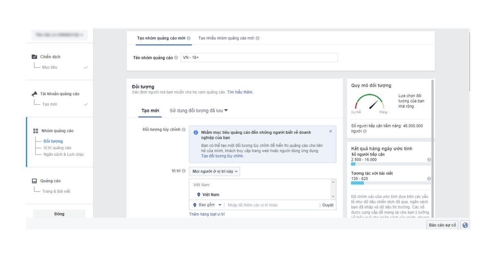
Task: Click the Tài khoản quảng cáo sidebar heading
Action: (x=60, y=94)
